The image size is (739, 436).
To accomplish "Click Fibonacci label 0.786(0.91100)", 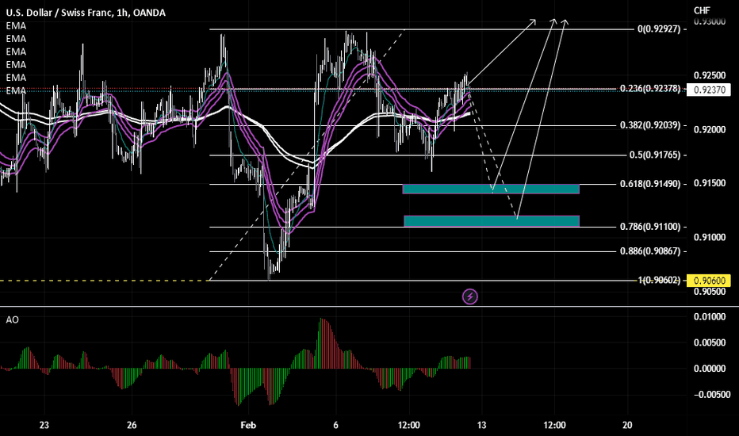I will 650,227.
